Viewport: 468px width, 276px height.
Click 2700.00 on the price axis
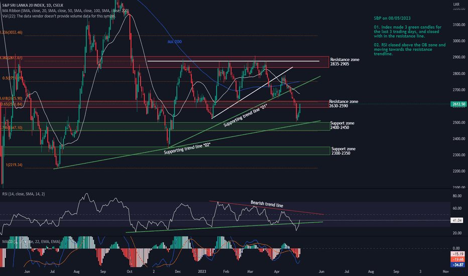click(x=459, y=90)
